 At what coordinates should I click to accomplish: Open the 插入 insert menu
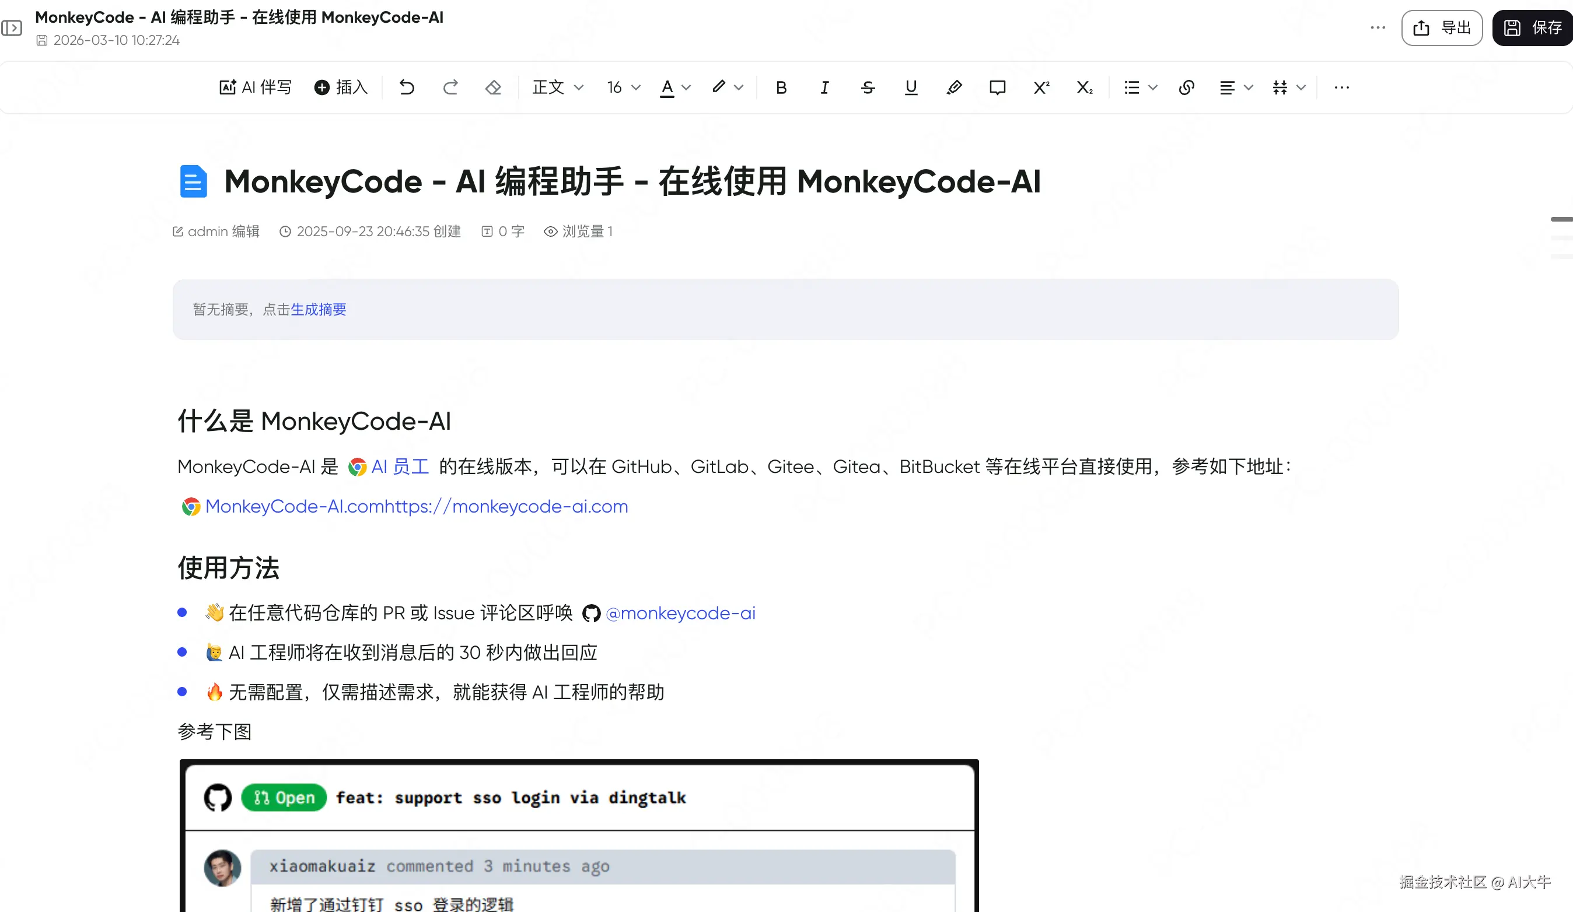click(x=341, y=87)
